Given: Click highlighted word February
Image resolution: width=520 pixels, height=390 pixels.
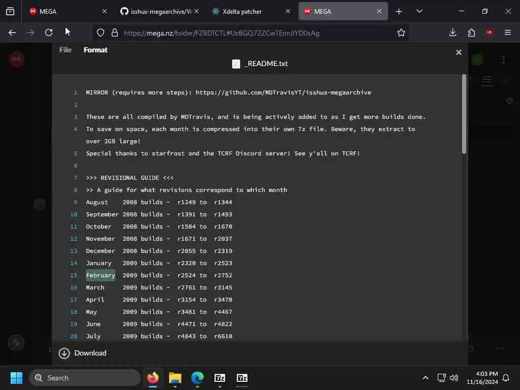Looking at the screenshot, I should [x=101, y=275].
